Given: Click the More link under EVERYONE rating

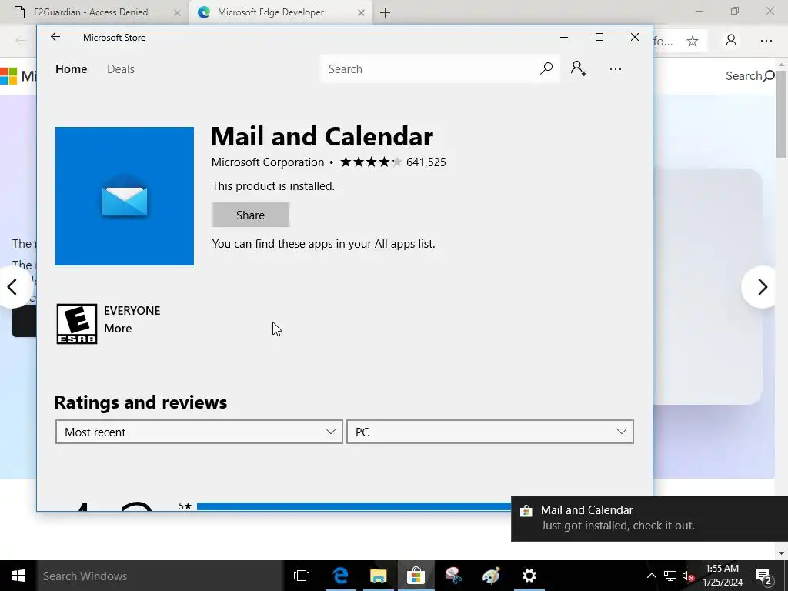Looking at the screenshot, I should [118, 328].
